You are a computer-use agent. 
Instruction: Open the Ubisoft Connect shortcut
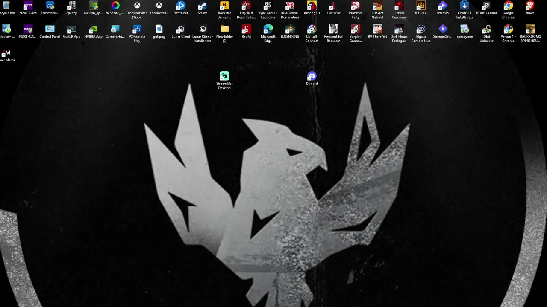point(312,29)
